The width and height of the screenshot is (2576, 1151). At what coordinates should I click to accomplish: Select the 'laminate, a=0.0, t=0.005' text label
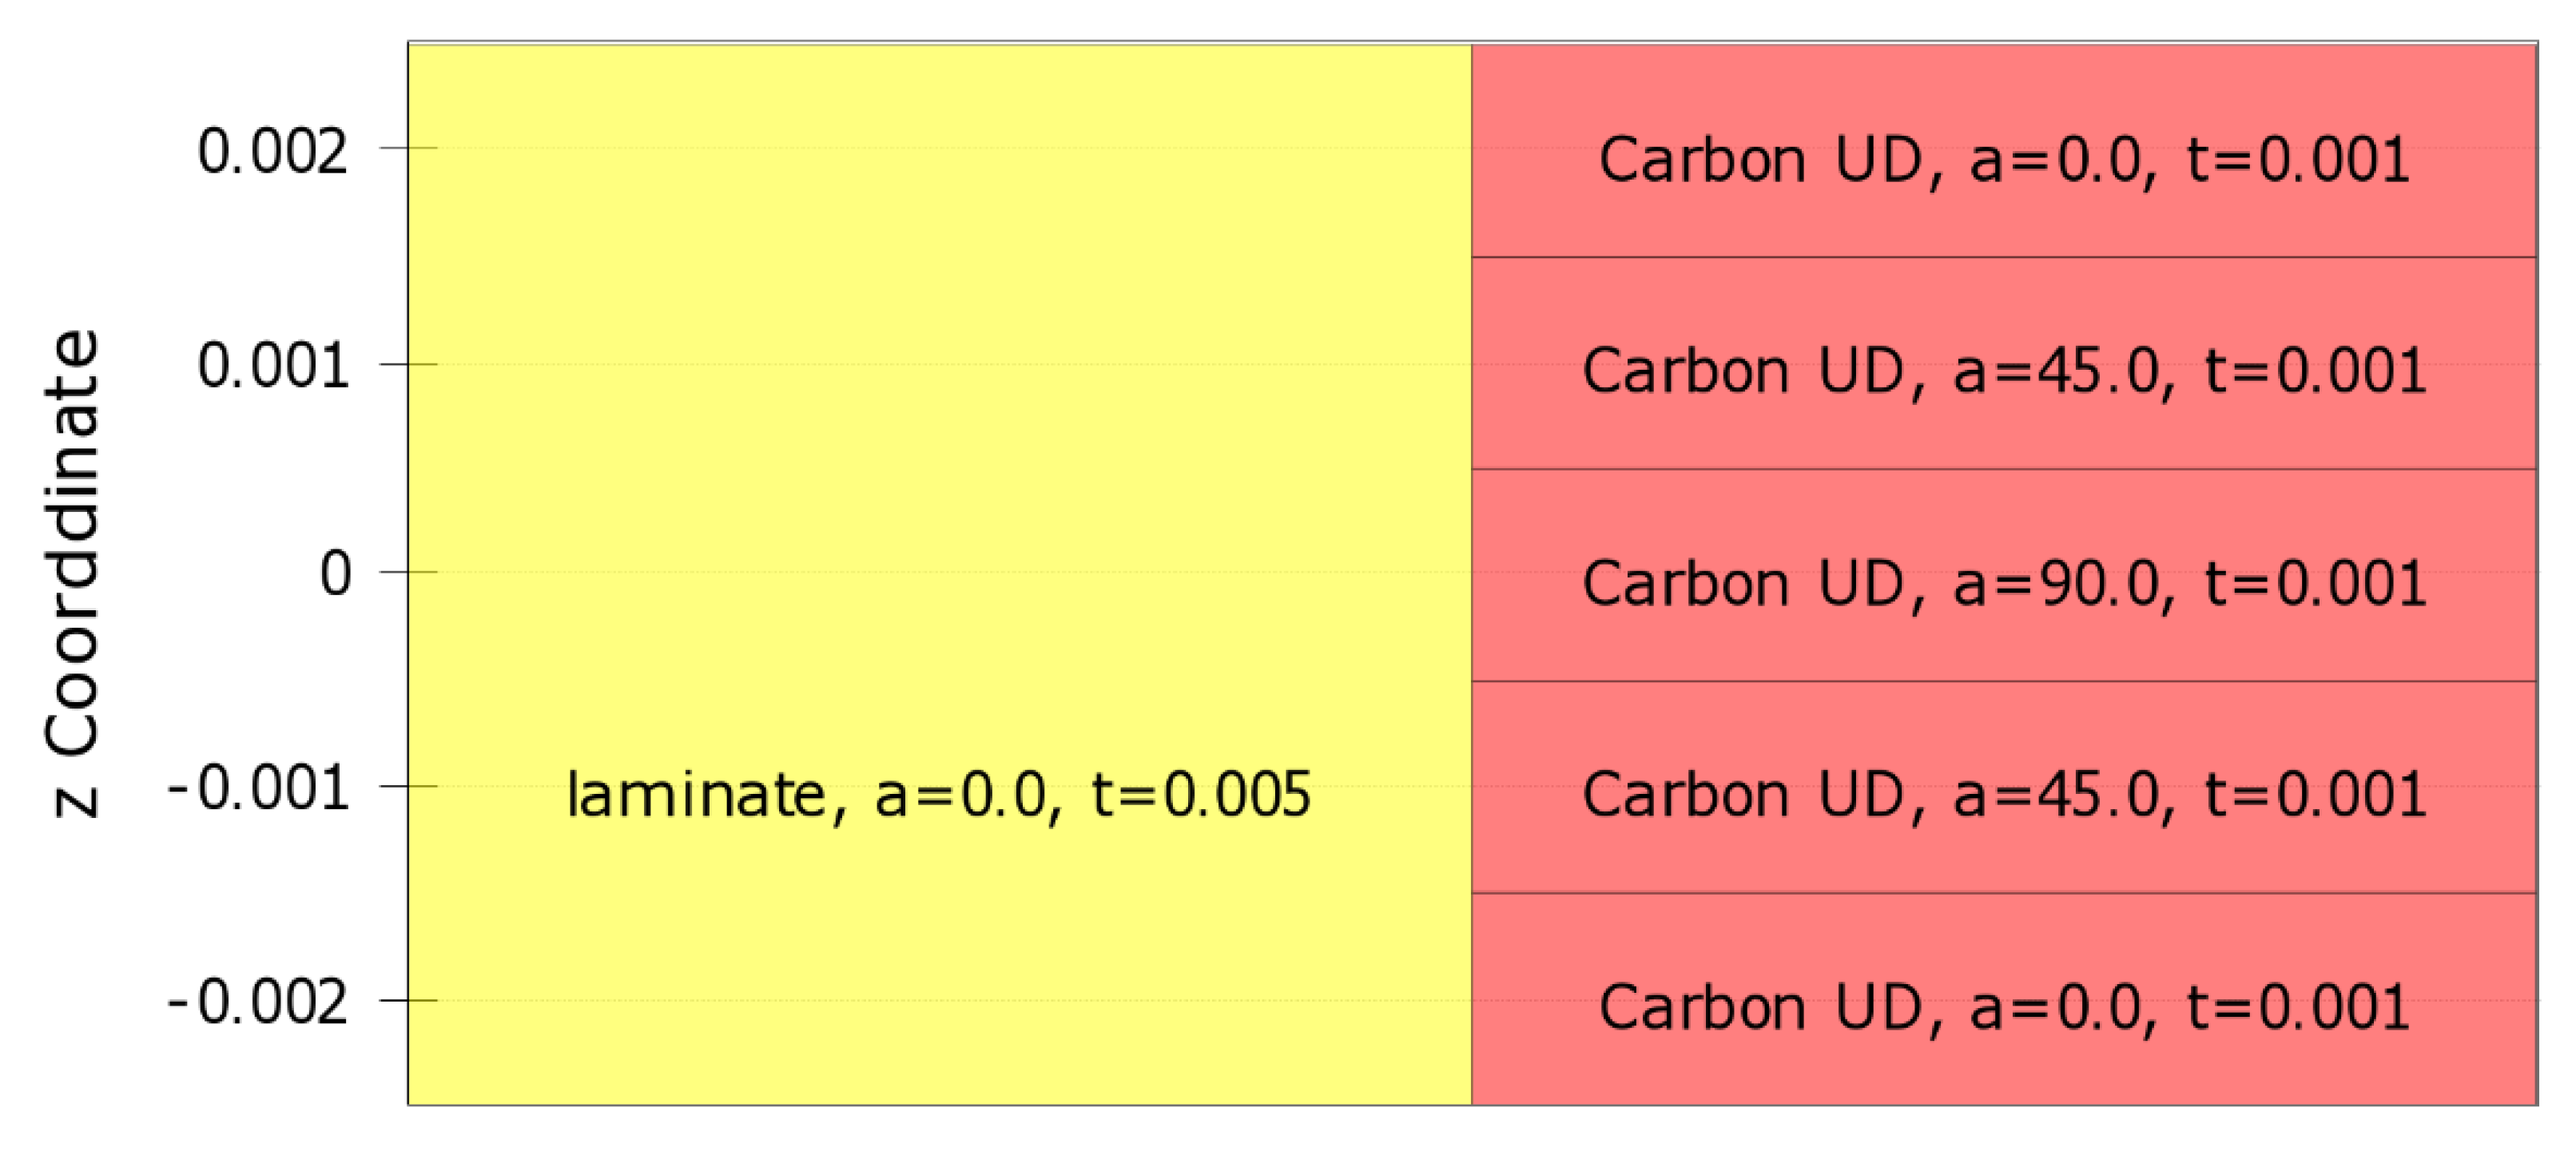click(938, 795)
